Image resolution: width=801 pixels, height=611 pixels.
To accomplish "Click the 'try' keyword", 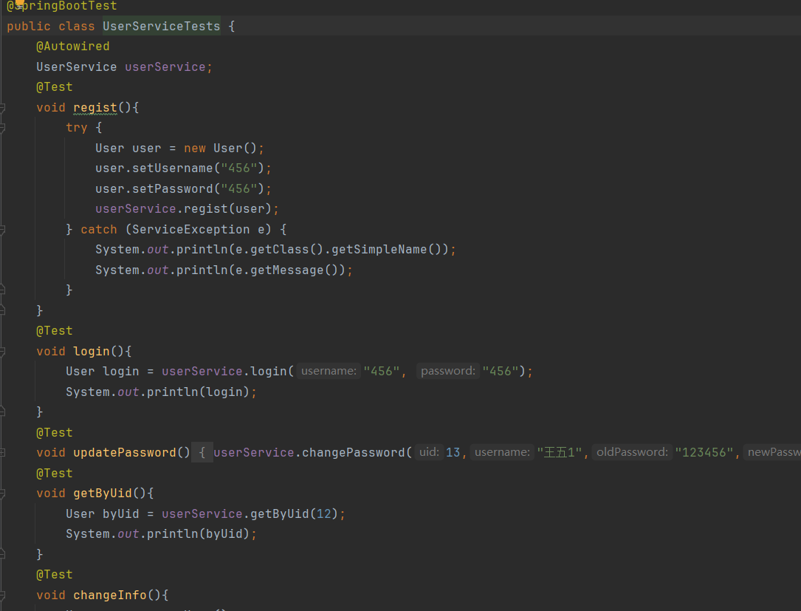I will coord(77,127).
